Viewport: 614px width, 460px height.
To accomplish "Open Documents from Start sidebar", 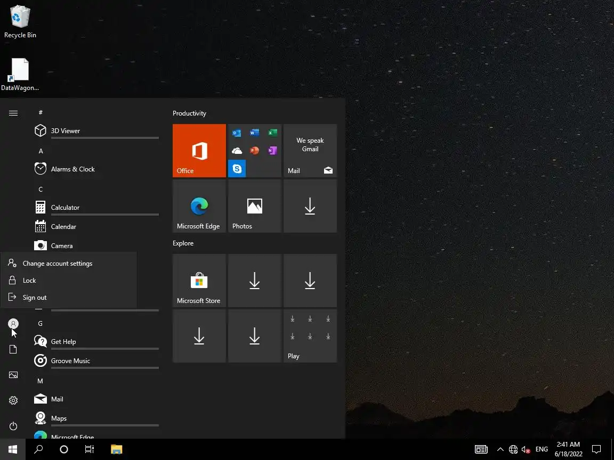I will (13, 349).
